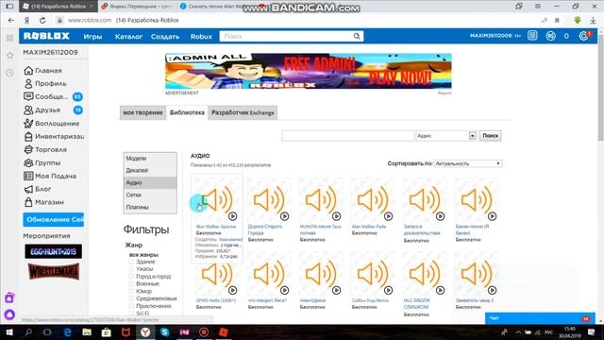Click the browser back arrow
The height and width of the screenshot is (340, 604).
11,20
